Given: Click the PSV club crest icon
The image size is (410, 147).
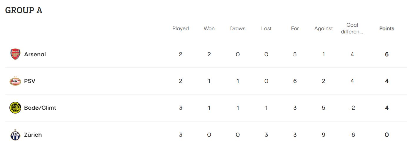Looking at the screenshot, I should [x=15, y=81].
